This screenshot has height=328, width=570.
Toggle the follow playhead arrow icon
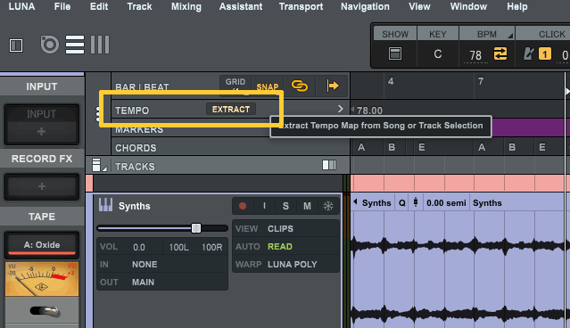coord(332,86)
